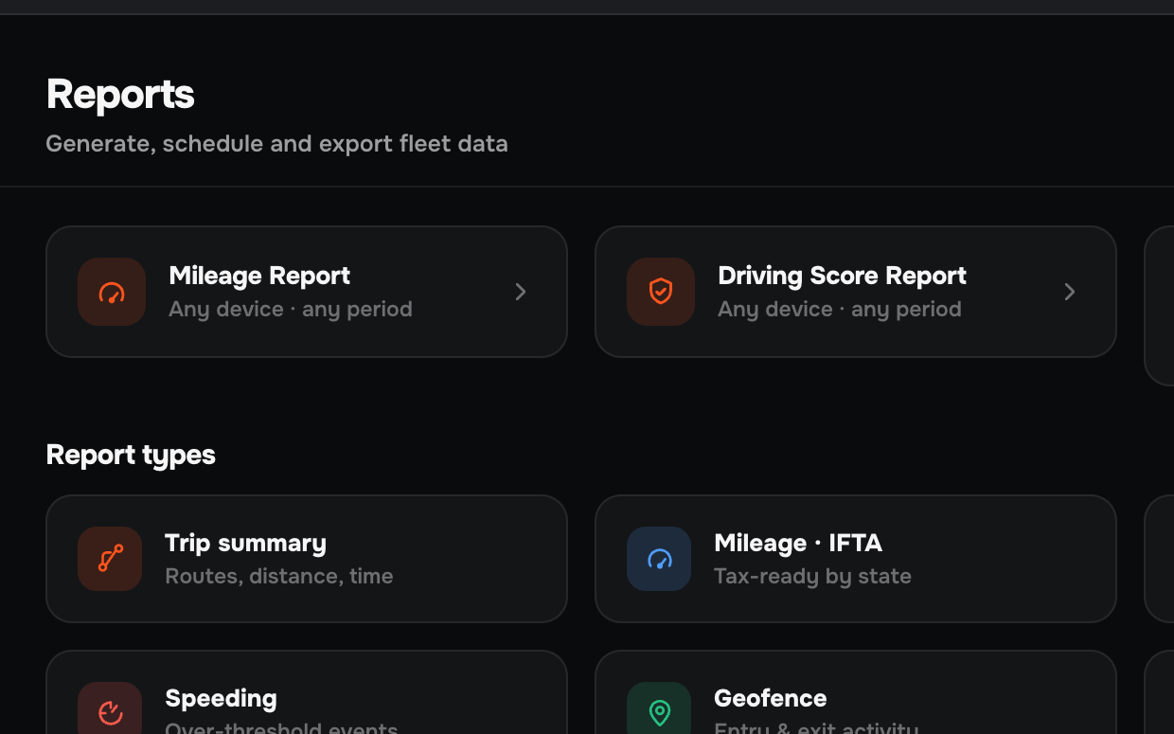The image size is (1174, 734).
Task: Click 'Any device · any period' under Driving Score Report
Action: (840, 309)
